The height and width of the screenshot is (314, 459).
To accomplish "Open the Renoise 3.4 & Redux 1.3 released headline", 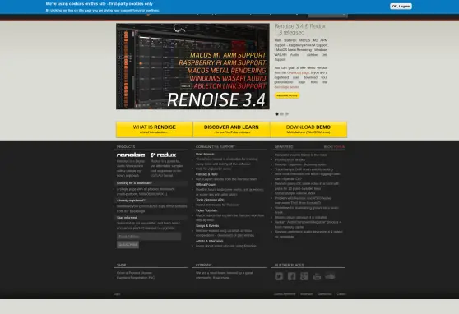I will [x=300, y=30].
